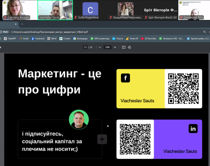
Task: Click the magnifier zoom icon in address bar
Action: point(205,32)
